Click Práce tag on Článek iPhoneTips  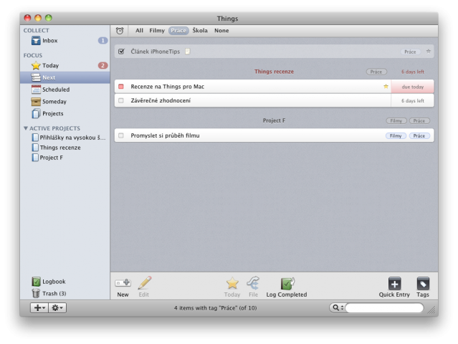click(x=410, y=52)
